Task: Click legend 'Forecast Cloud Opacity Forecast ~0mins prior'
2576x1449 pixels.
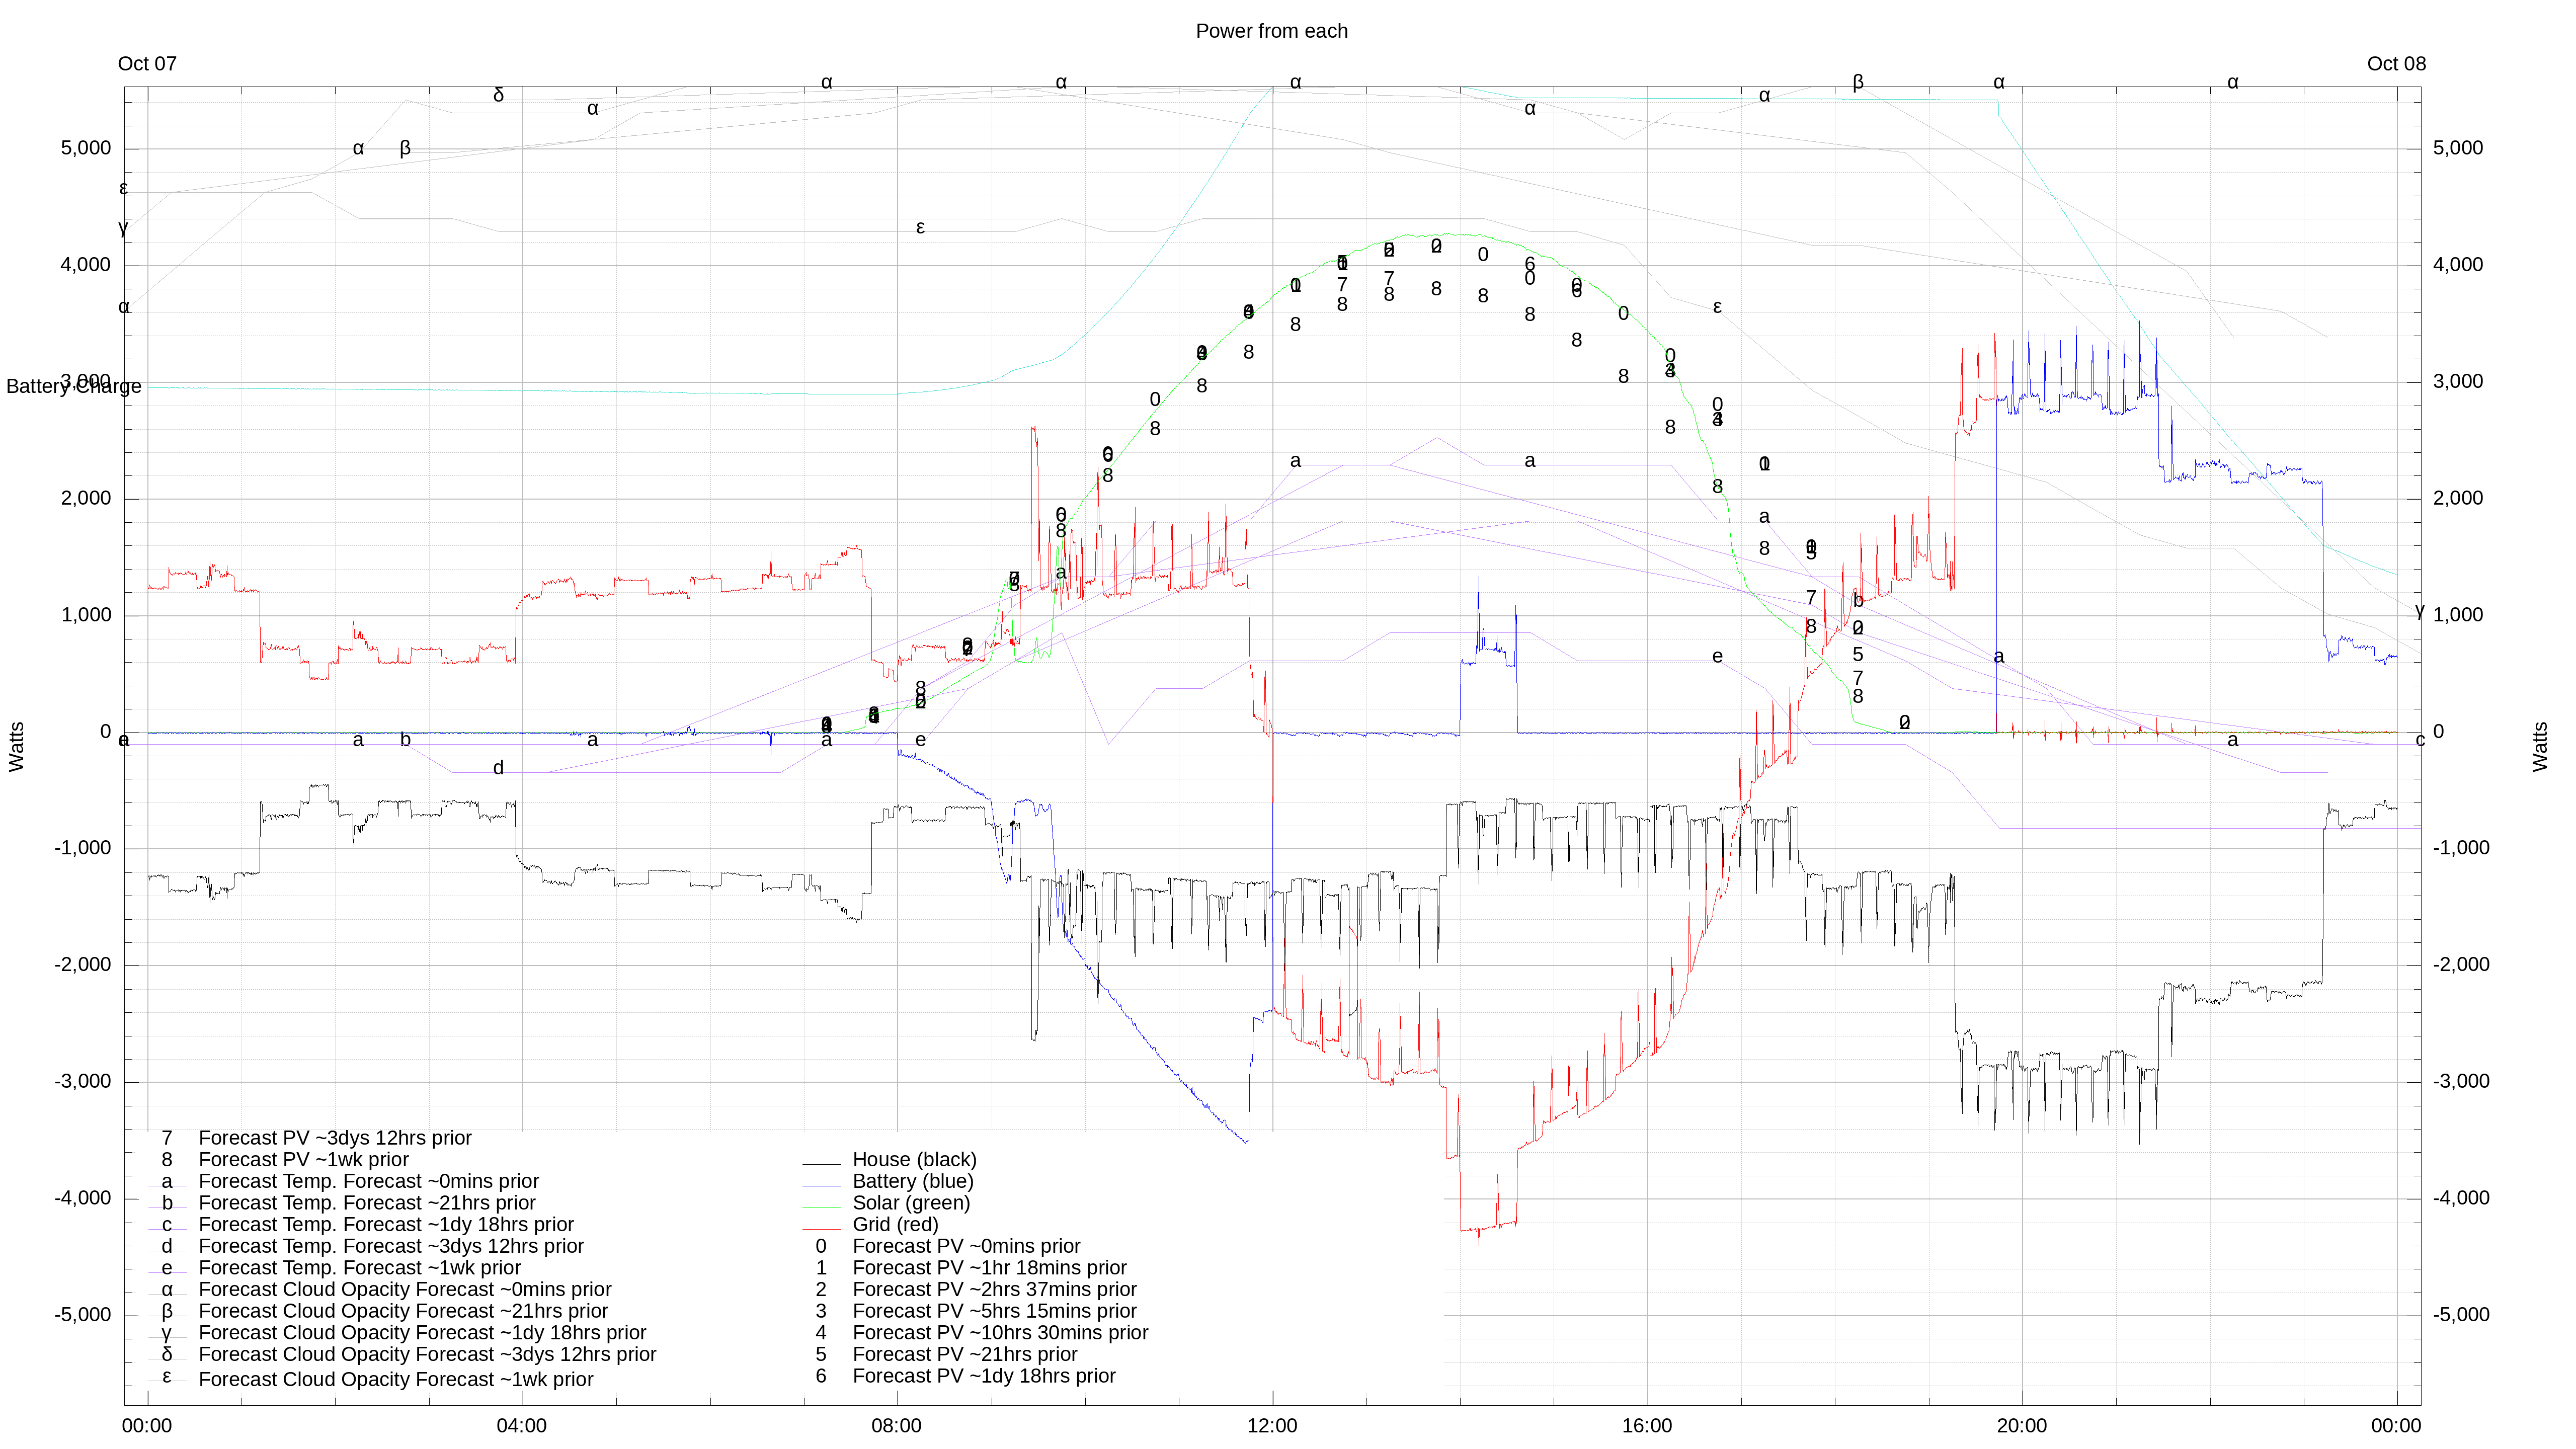Action: pos(405,1290)
